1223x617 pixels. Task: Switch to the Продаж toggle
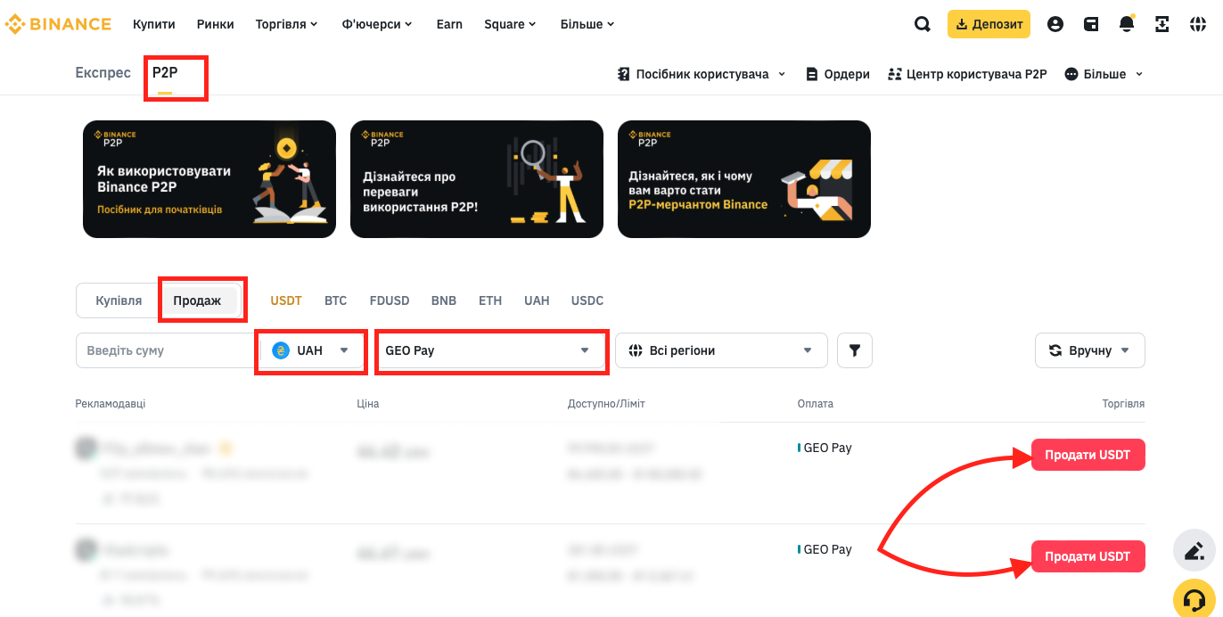(x=197, y=301)
